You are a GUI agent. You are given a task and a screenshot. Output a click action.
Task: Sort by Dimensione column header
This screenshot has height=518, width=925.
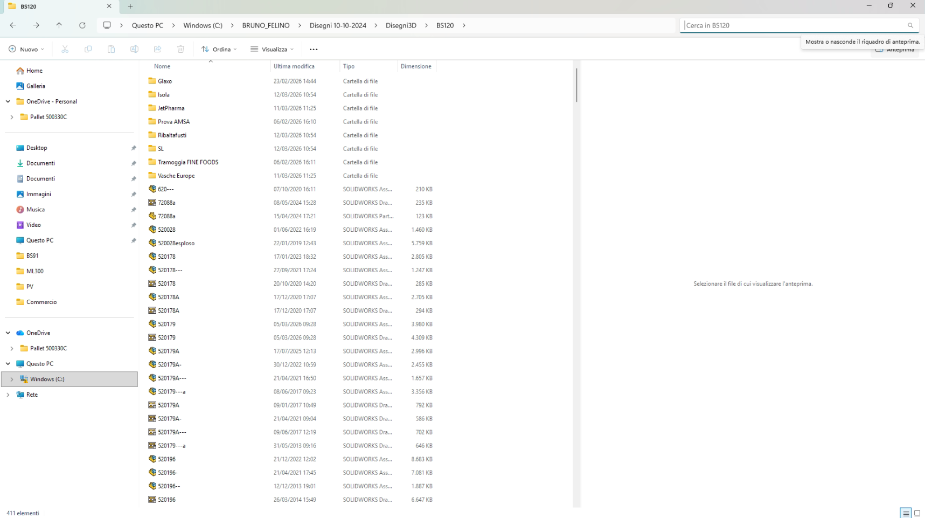(416, 66)
